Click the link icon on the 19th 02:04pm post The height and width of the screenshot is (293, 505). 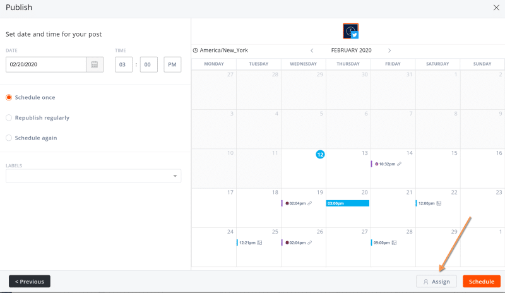[x=309, y=203]
